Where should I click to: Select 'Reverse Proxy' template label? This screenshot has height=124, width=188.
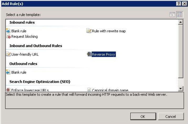(x=104, y=54)
